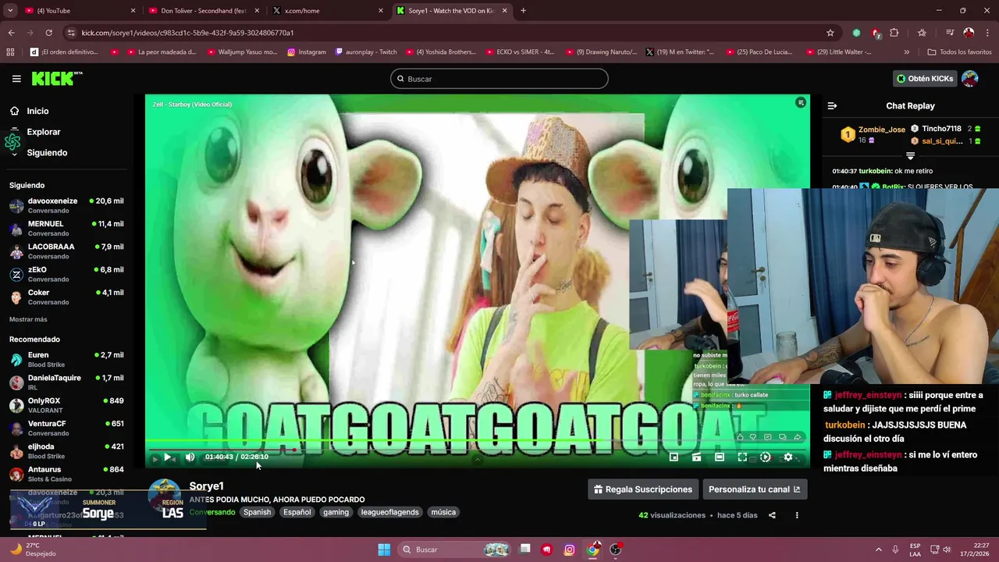Viewport: 999px width, 562px height.
Task: Open Instagram from the taskbar
Action: coord(570,550)
